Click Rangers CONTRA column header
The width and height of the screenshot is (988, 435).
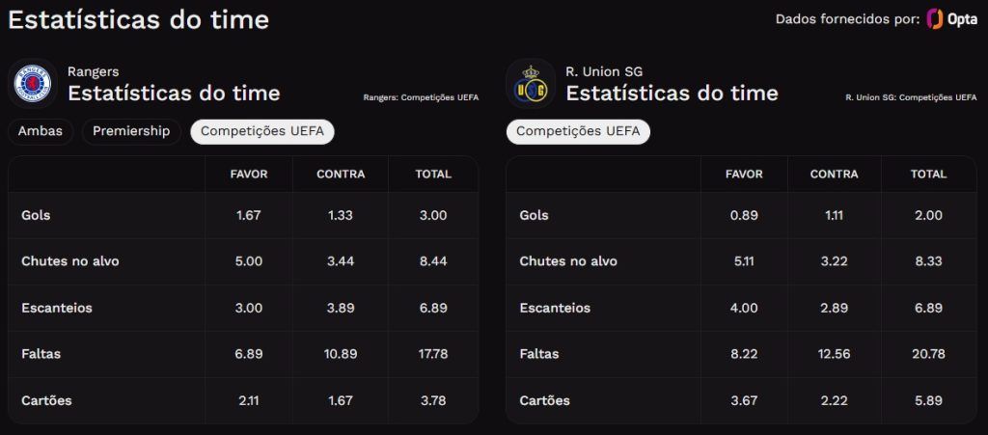point(341,175)
